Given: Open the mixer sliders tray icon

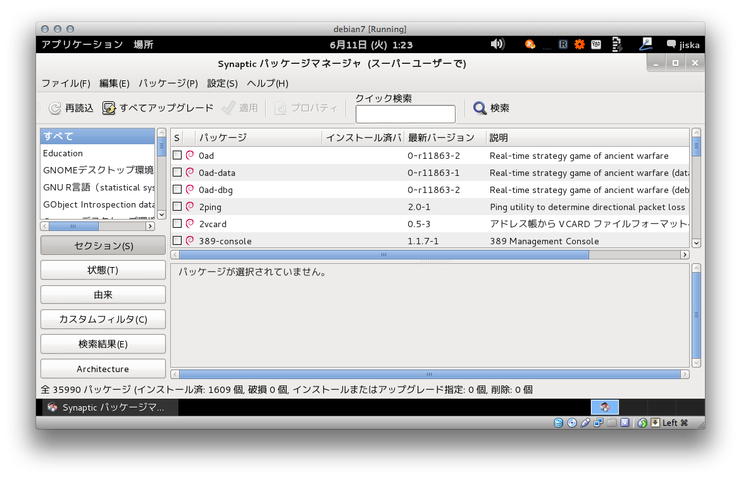Looking at the screenshot, I should [x=596, y=44].
